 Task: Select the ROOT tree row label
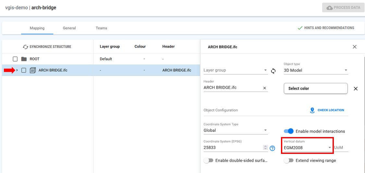tap(35, 59)
